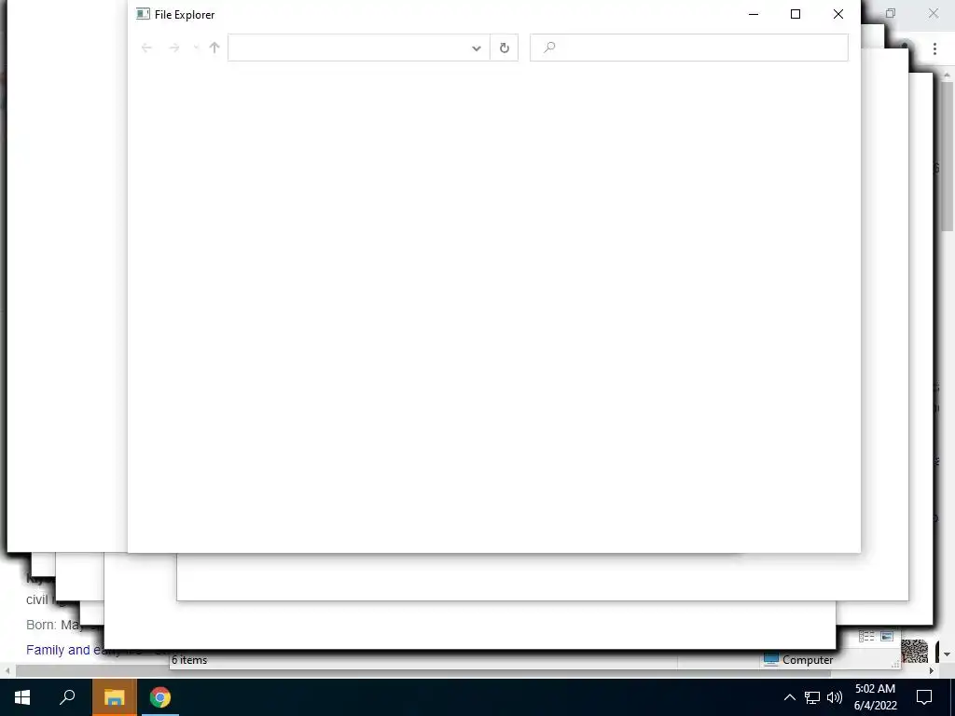Minimize the File Explorer window
This screenshot has width=955, height=716.
tap(754, 14)
